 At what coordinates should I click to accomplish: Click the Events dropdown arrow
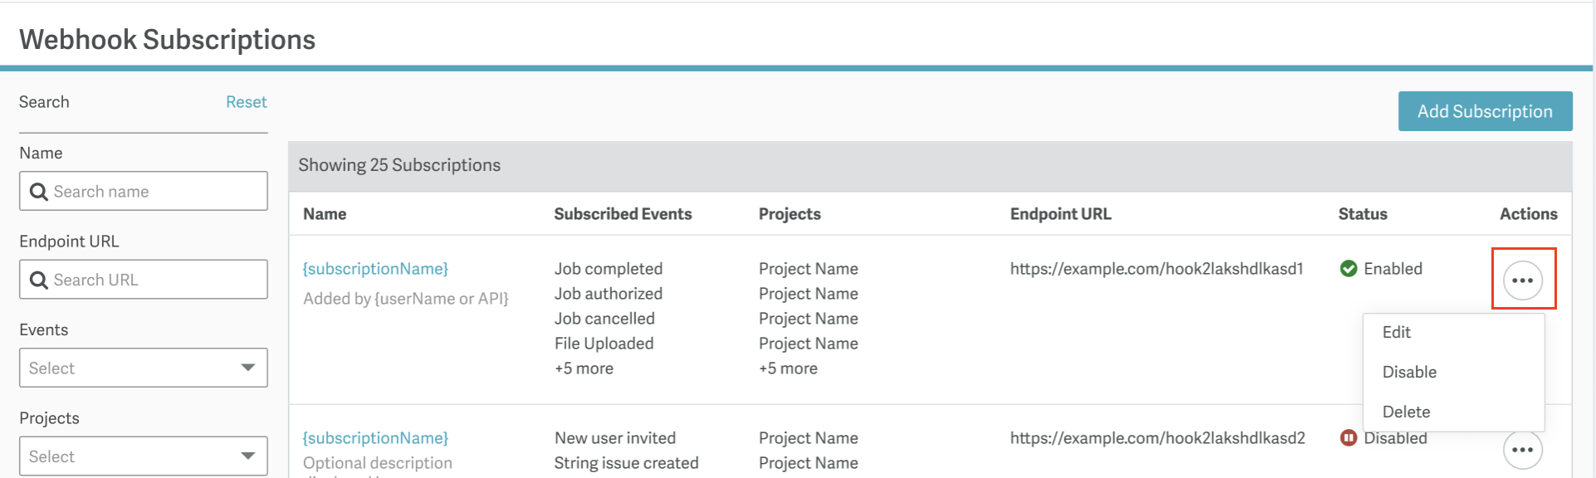247,368
